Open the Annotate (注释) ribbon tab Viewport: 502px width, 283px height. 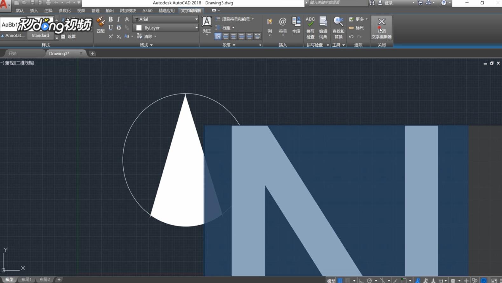point(48,10)
